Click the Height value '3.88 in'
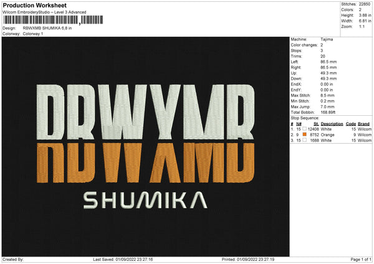 click(365, 15)
